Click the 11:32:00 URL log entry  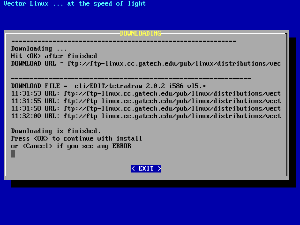[x=146, y=116]
